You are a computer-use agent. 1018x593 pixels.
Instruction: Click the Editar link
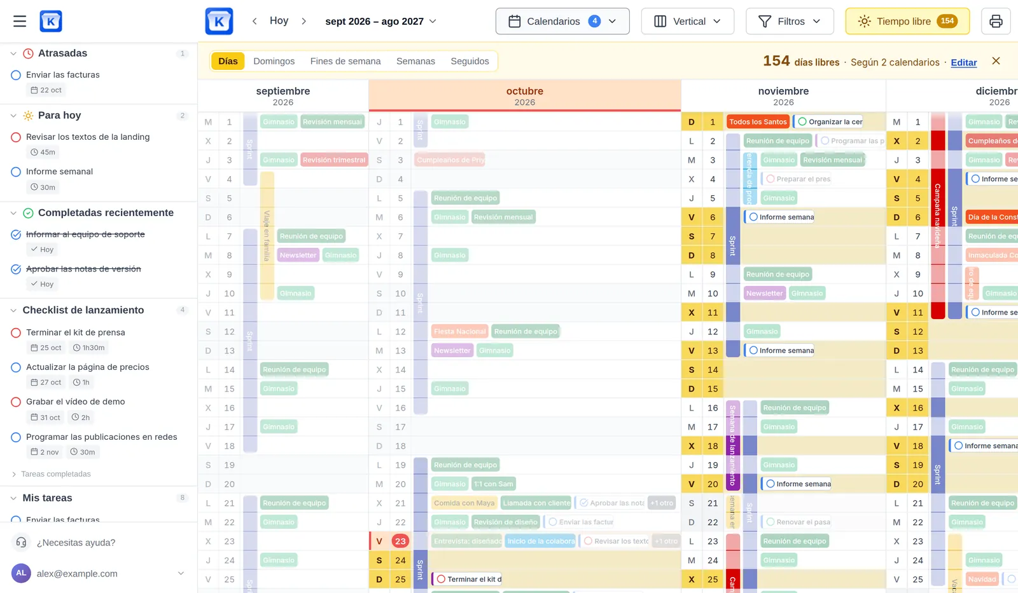coord(964,62)
